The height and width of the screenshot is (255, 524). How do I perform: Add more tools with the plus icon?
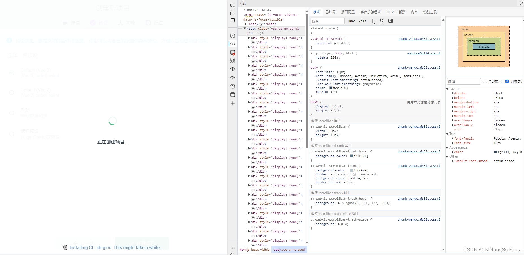[233, 103]
